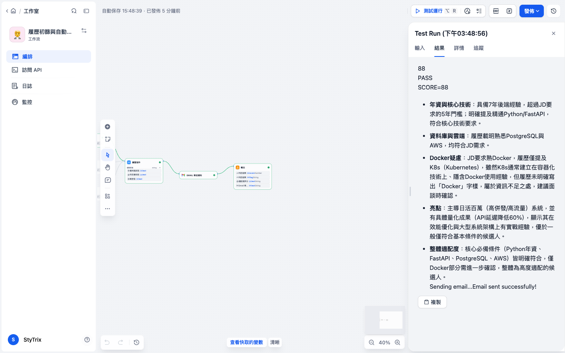Add variable with plus in 彙整信件 node
This screenshot has height=353, width=565.
coord(160,167)
